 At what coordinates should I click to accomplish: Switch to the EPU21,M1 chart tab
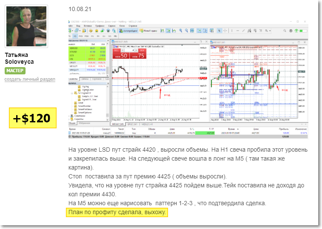point(132,124)
